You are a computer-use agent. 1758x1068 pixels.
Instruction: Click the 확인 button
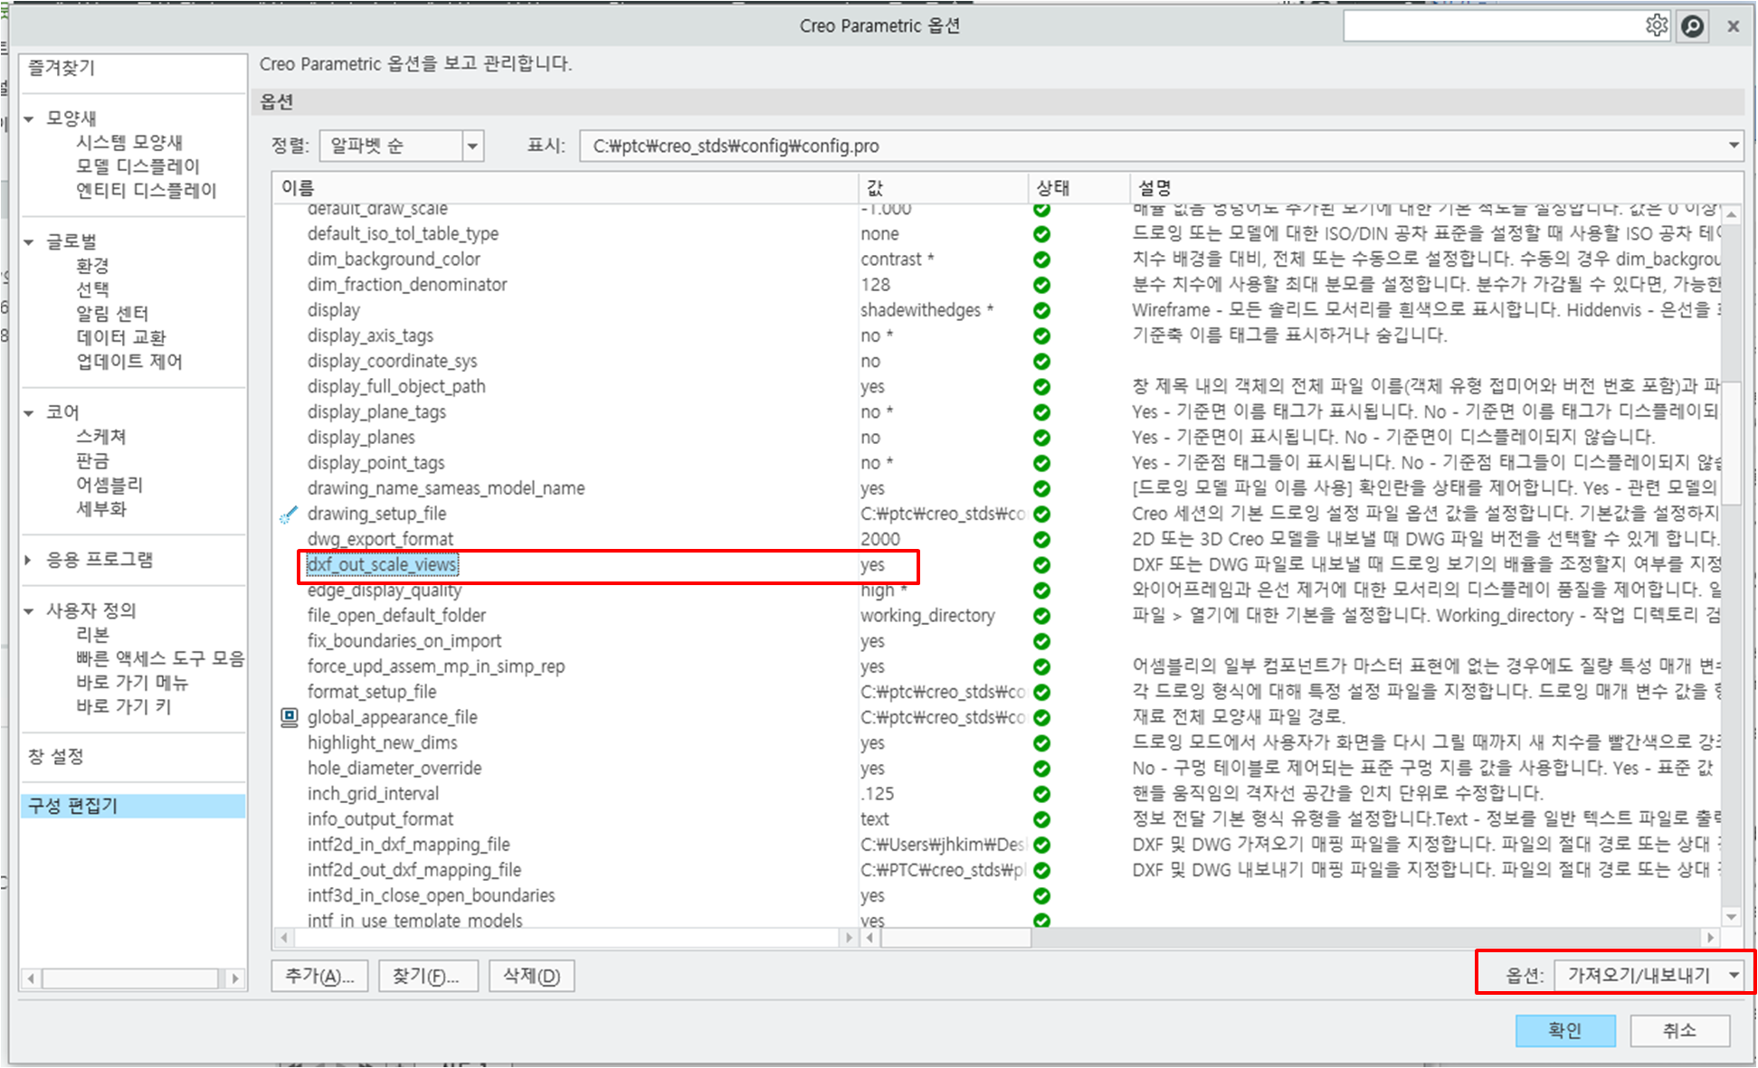pos(1564,1030)
